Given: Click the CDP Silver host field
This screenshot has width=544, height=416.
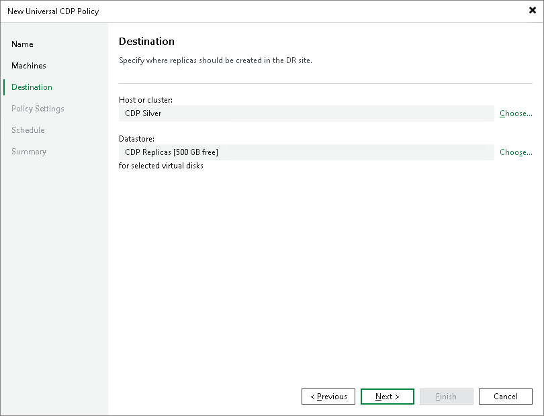Looking at the screenshot, I should (306, 113).
